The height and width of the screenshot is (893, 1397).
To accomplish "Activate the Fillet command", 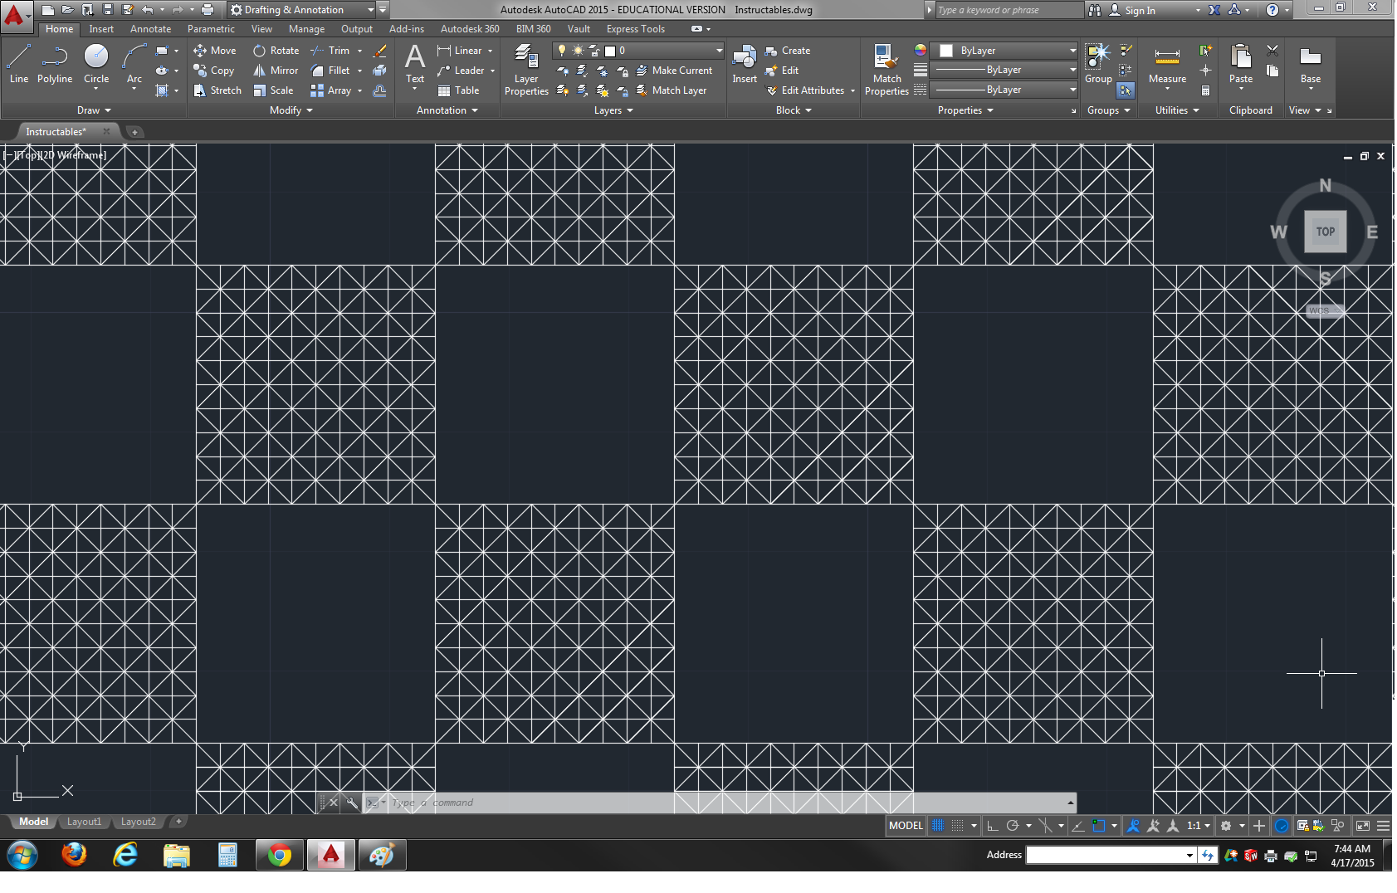I will click(330, 71).
